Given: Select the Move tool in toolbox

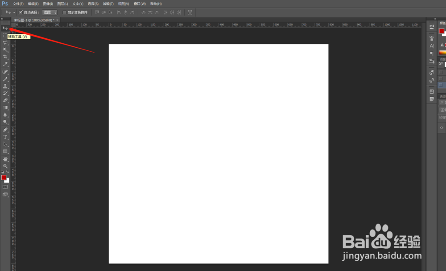Looking at the screenshot, I should tap(5, 28).
